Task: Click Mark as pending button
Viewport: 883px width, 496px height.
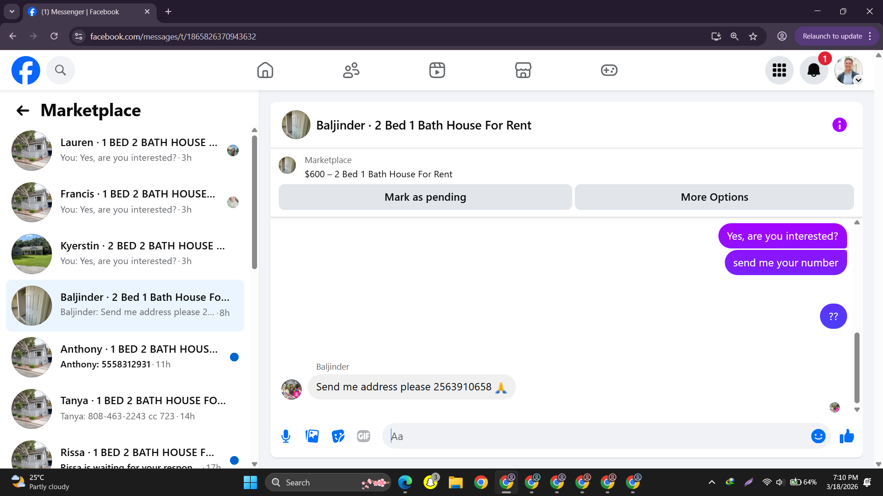Action: (425, 197)
